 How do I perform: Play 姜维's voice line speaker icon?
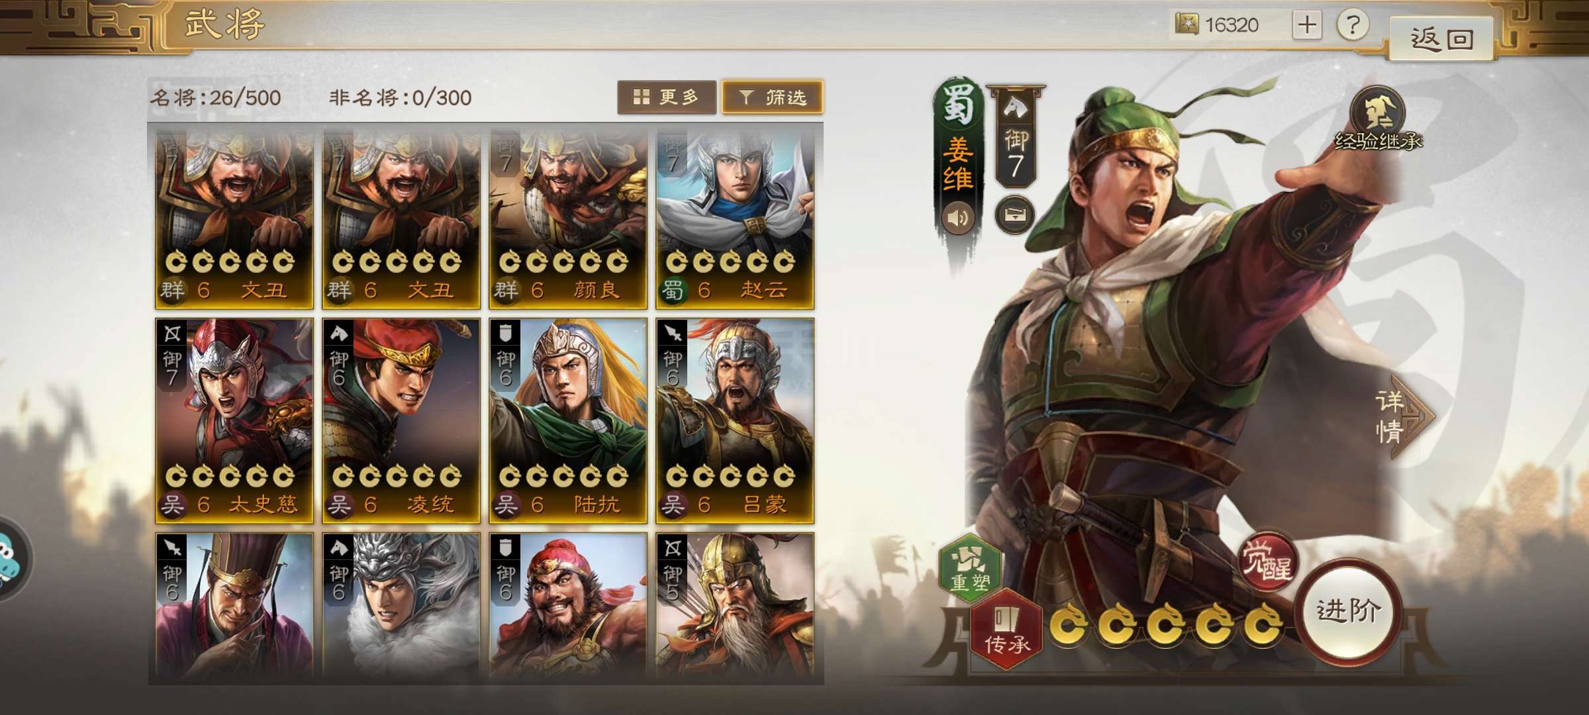pyautogui.click(x=957, y=218)
